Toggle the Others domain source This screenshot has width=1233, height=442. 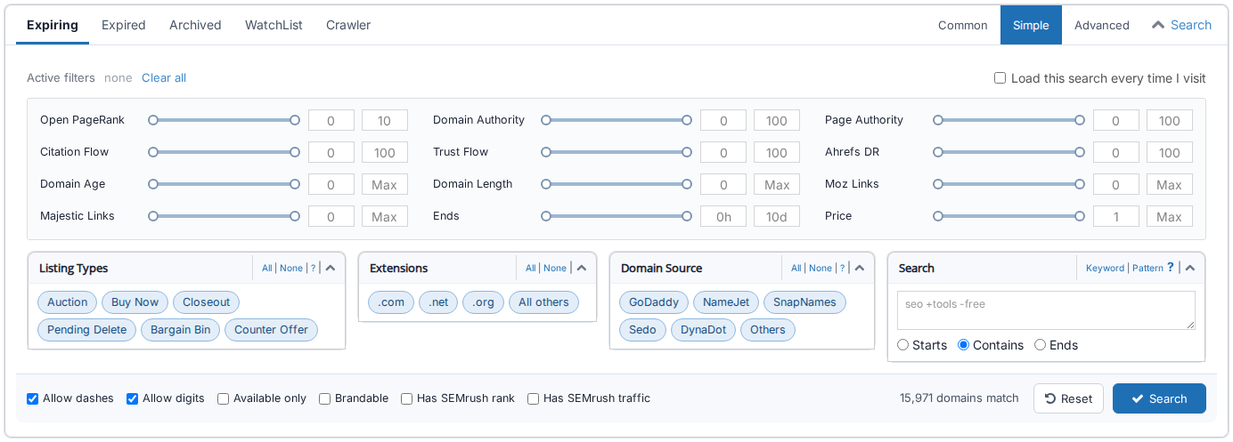(x=768, y=330)
